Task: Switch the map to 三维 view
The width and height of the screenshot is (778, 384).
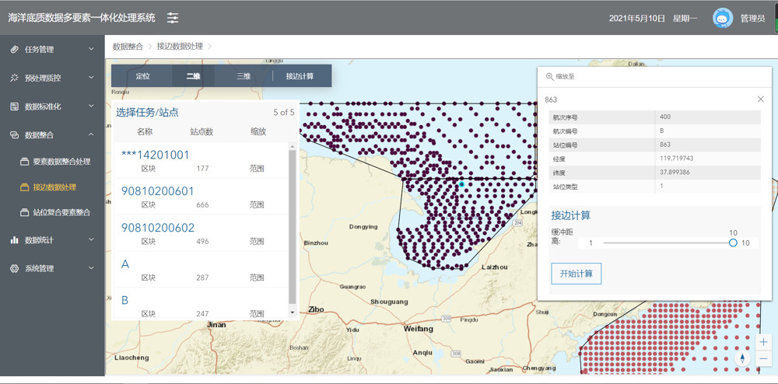Action: [x=244, y=76]
